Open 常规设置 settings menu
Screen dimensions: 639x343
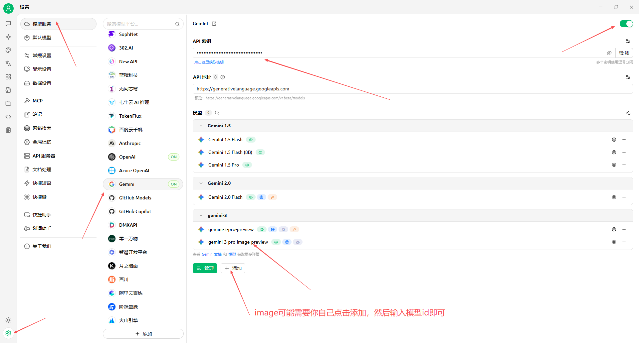tap(58, 56)
